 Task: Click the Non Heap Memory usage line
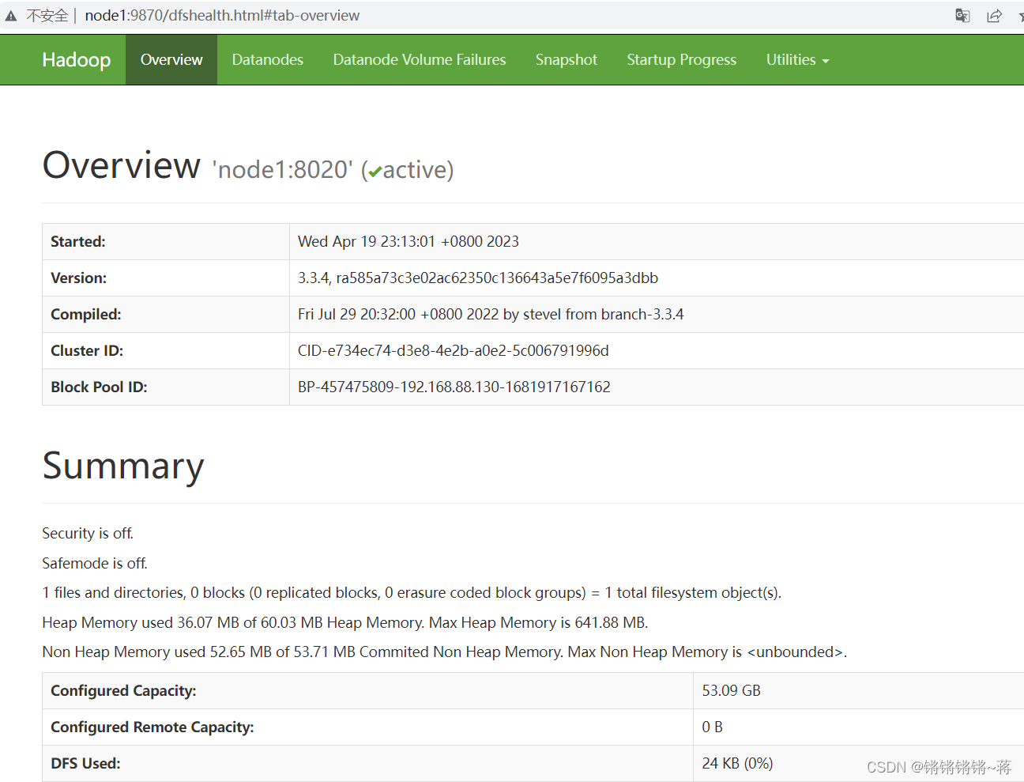(445, 652)
